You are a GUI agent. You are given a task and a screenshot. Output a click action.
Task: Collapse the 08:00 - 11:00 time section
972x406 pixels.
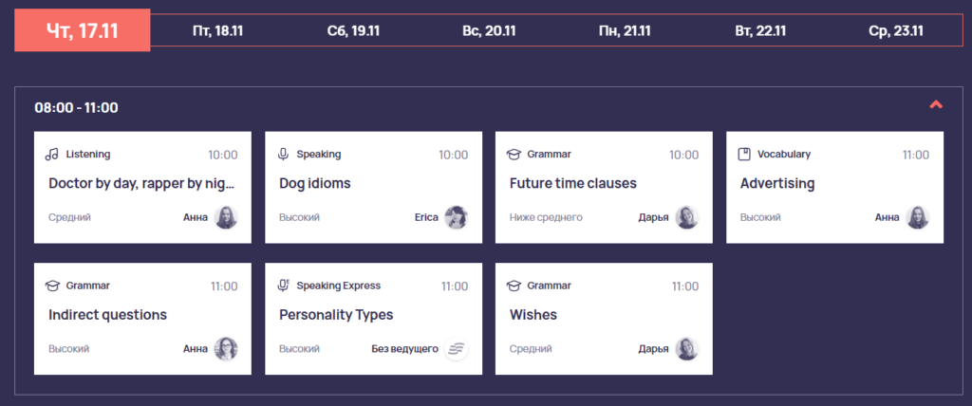936,104
